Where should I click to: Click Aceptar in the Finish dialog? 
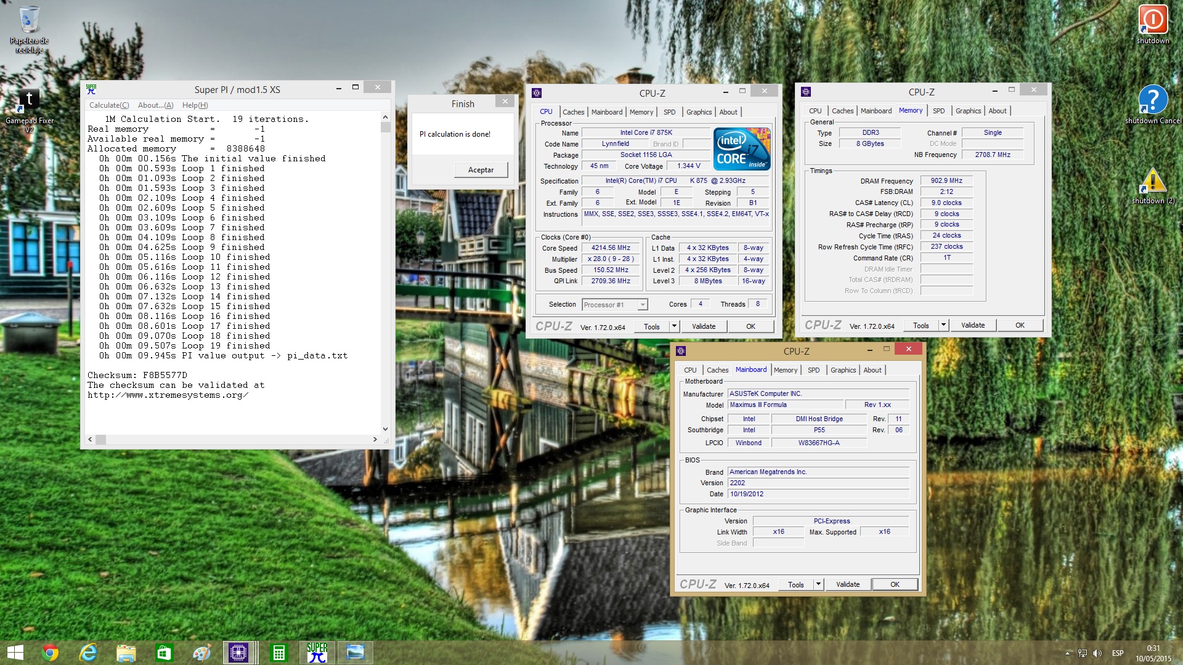coord(481,170)
